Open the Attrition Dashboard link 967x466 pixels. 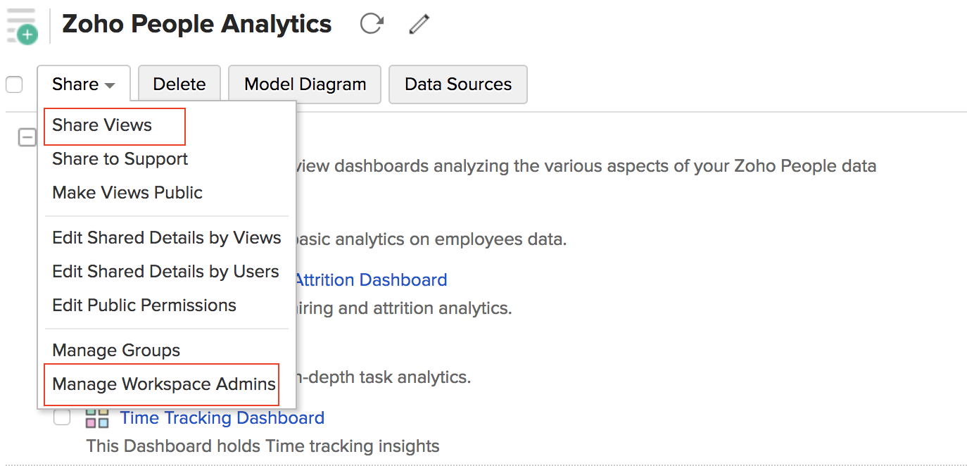click(x=371, y=280)
